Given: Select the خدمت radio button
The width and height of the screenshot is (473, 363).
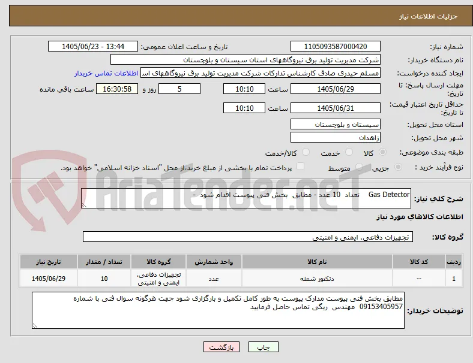Looking at the screenshot, I should [349, 152].
